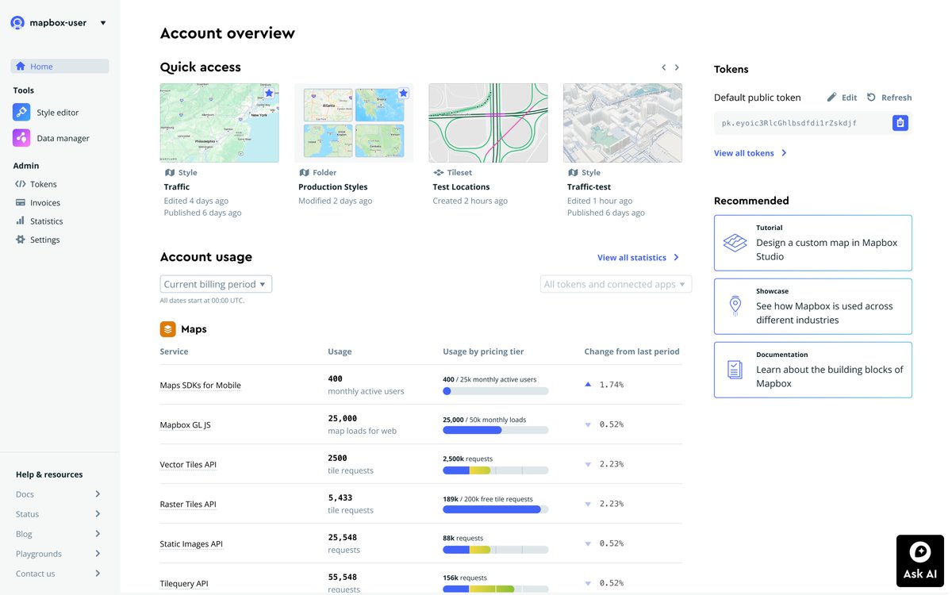Toggle the star on Production Styles folder
The height and width of the screenshot is (595, 952).
coord(403,93)
